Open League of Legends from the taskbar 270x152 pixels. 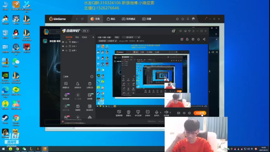tap(31, 149)
